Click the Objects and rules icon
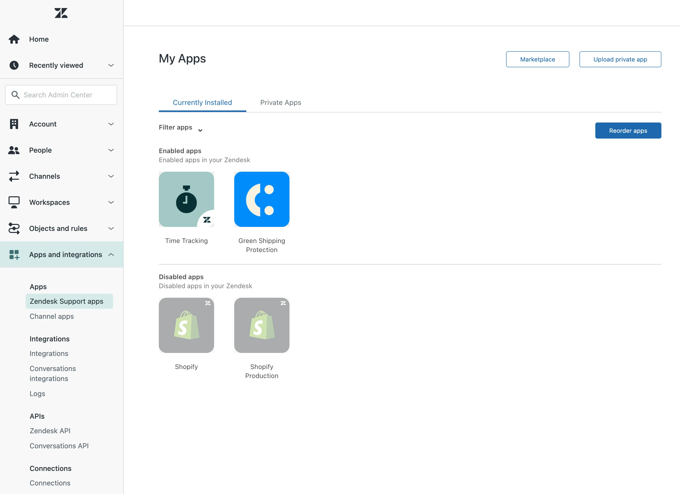Image resolution: width=680 pixels, height=494 pixels. pyautogui.click(x=14, y=228)
